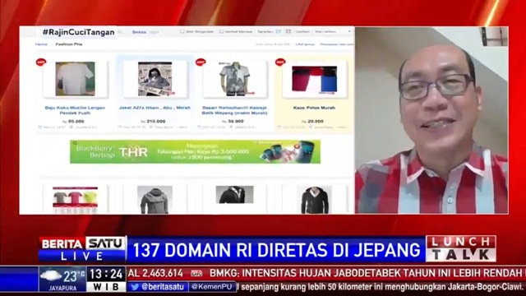Click the 13:24 WIB clock
The height and width of the screenshot is (296, 526).
pos(106,280)
